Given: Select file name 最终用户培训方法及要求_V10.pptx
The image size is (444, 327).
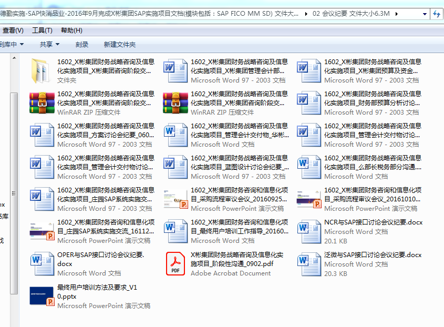Looking at the screenshot, I should (x=97, y=292).
